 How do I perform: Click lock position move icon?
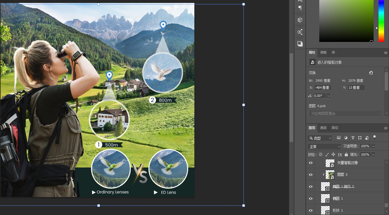[333, 155]
